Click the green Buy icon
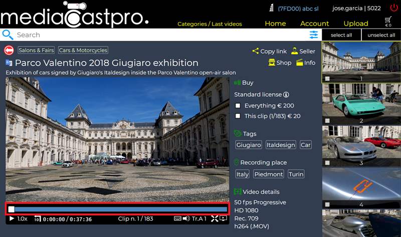The height and width of the screenshot is (237, 401). pos(237,83)
